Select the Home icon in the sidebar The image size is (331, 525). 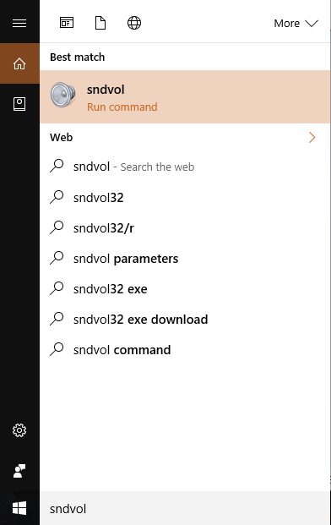19,63
